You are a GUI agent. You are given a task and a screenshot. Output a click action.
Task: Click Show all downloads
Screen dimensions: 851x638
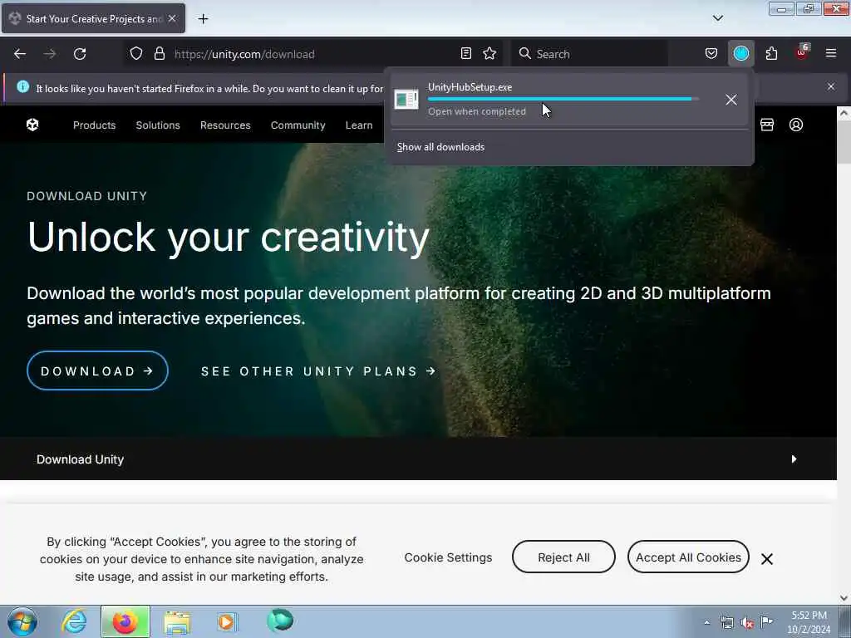(440, 147)
